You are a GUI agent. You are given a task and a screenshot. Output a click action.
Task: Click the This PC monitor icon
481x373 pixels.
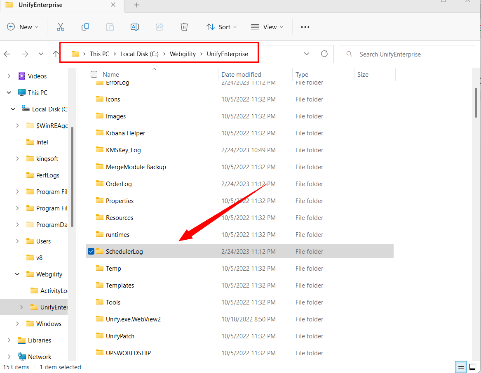[22, 92]
